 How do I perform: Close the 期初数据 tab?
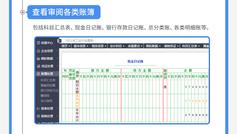coord(160,46)
